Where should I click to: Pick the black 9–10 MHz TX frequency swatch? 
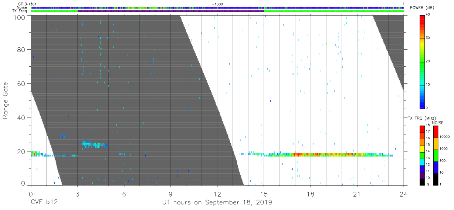tap(422, 182)
